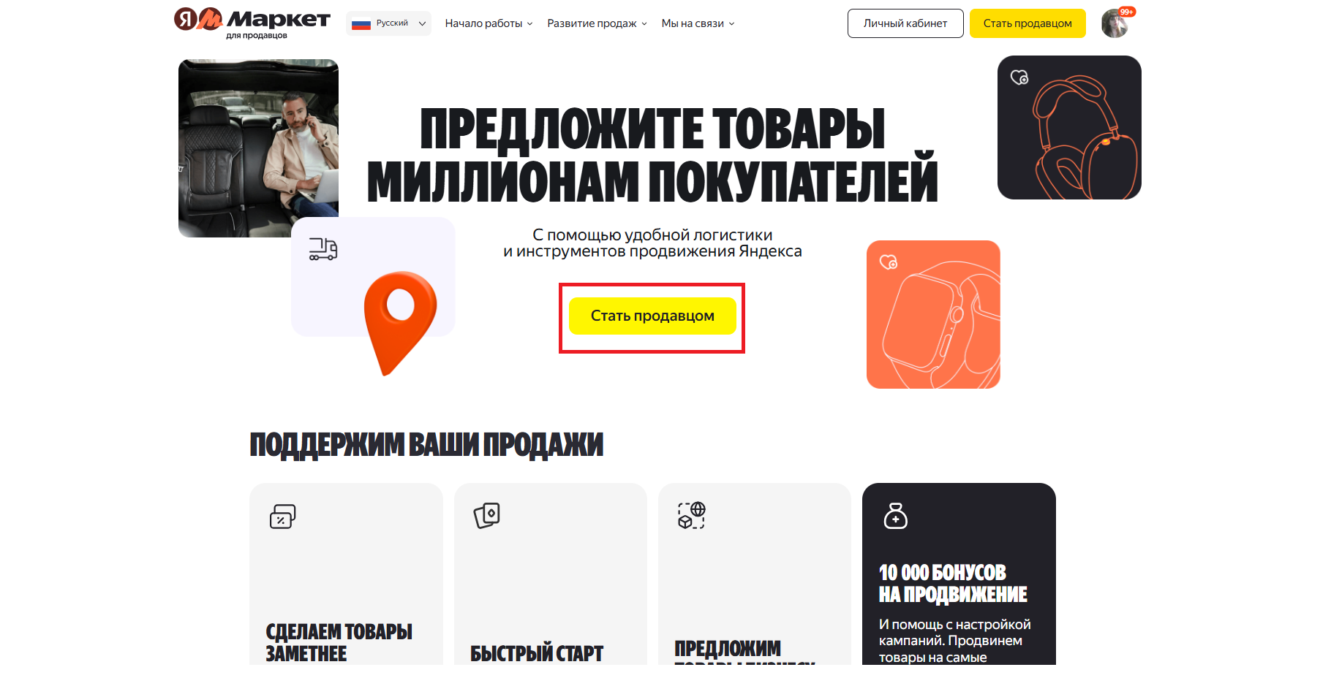Click the Личный кабинет button
Image resolution: width=1331 pixels, height=697 pixels.
tap(905, 23)
